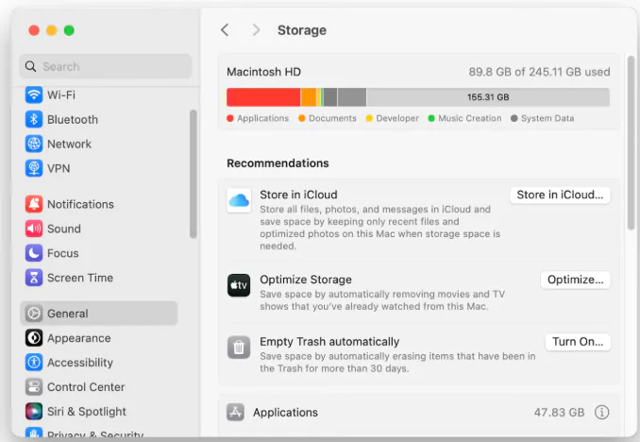
Task: Turn on Empty Trash automatically
Action: click(577, 342)
